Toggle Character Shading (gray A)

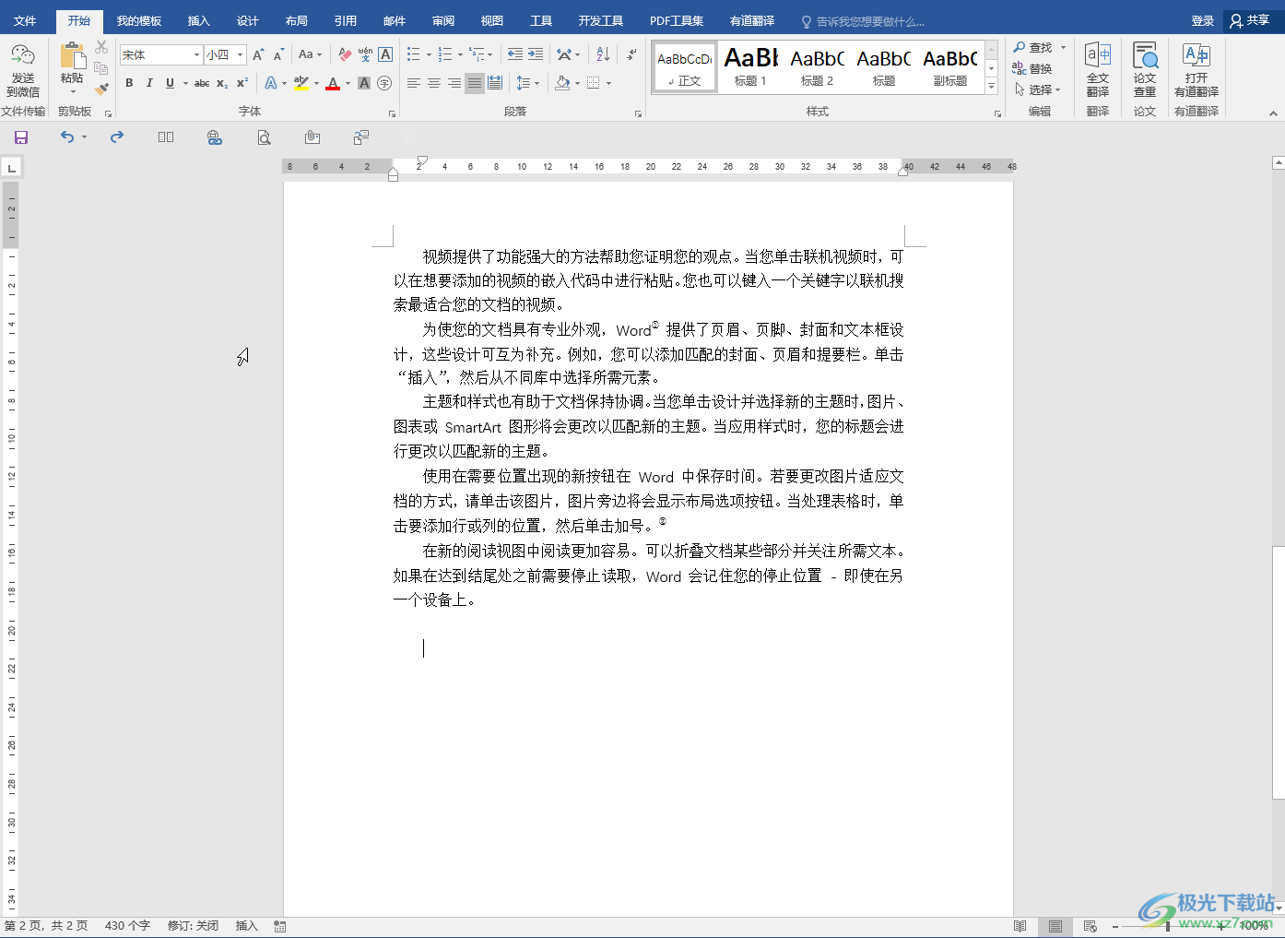pyautogui.click(x=364, y=83)
